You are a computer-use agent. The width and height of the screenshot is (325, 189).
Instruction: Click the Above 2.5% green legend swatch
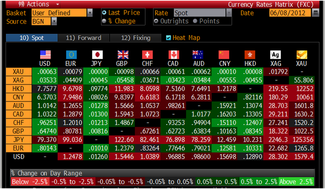click(x=296, y=182)
